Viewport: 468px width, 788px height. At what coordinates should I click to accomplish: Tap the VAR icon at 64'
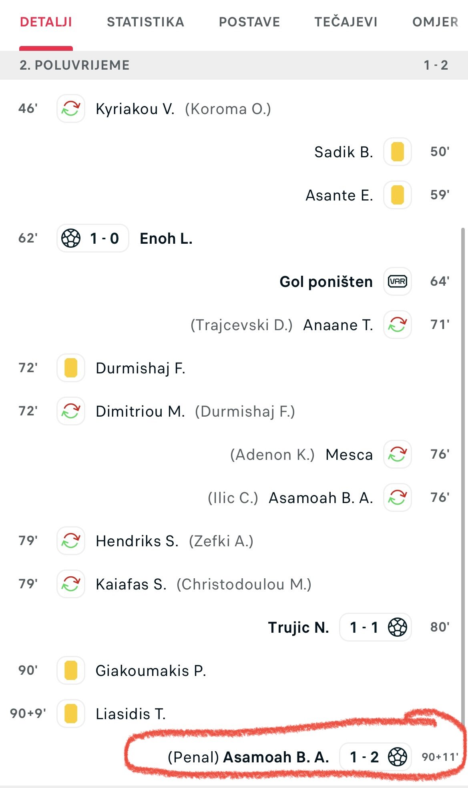(398, 281)
